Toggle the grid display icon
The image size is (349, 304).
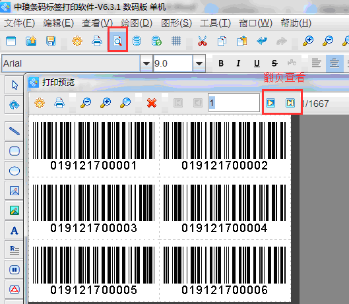[x=176, y=41]
